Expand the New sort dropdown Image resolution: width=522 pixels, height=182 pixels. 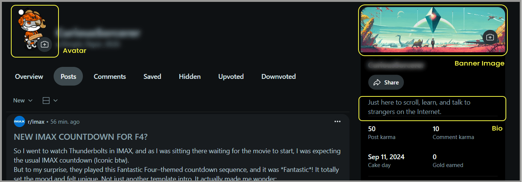tap(23, 101)
